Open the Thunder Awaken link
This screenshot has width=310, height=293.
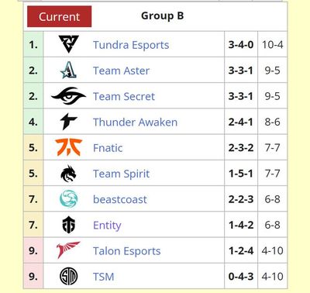point(135,122)
